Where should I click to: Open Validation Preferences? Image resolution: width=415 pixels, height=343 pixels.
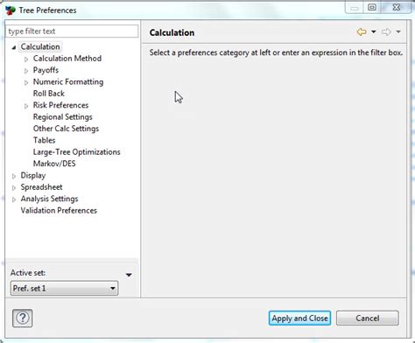point(59,210)
